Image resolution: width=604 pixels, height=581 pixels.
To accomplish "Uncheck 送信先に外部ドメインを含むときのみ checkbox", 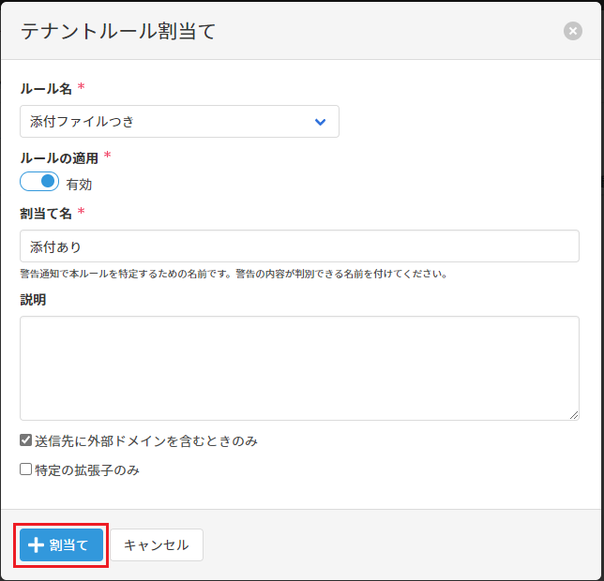I will [26, 440].
